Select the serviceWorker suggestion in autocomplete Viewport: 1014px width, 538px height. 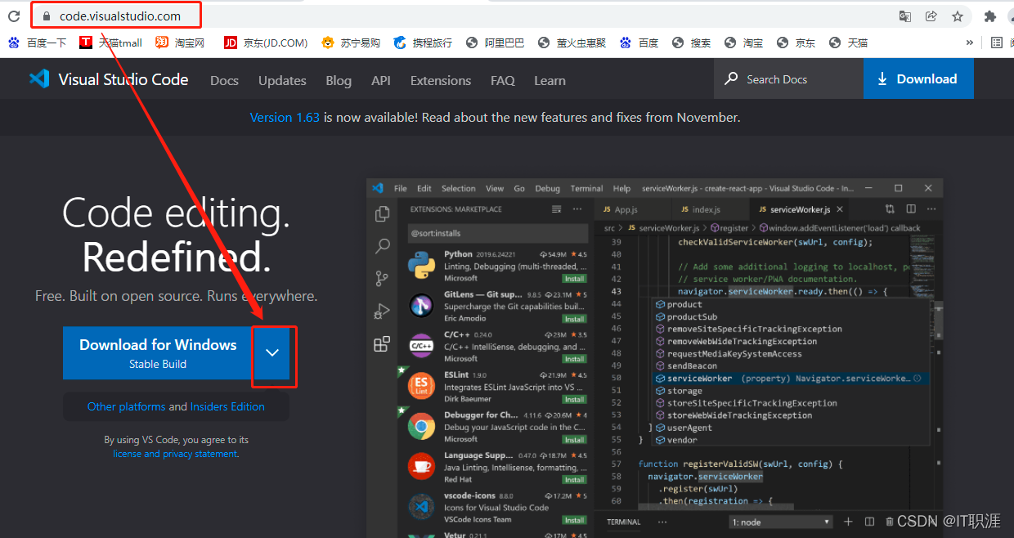(792, 379)
